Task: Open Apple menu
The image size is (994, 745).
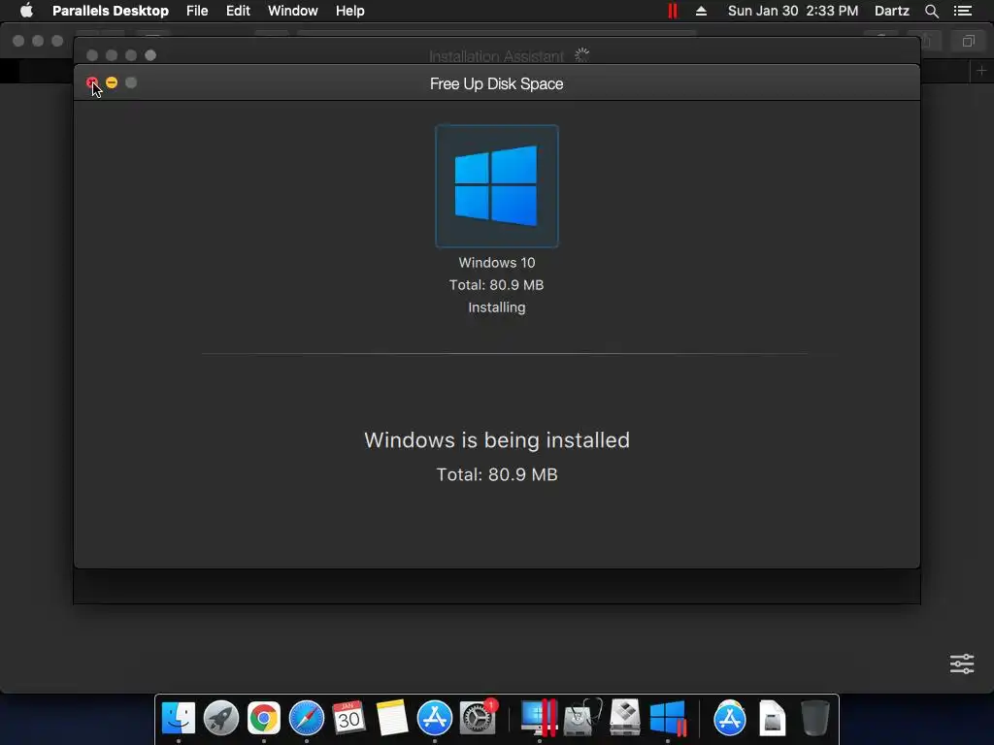Action: coord(26,11)
